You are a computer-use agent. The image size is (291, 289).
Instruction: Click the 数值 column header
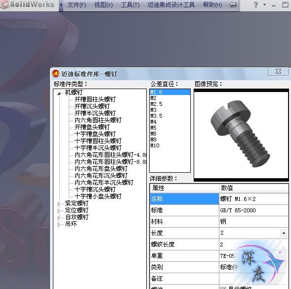253,188
